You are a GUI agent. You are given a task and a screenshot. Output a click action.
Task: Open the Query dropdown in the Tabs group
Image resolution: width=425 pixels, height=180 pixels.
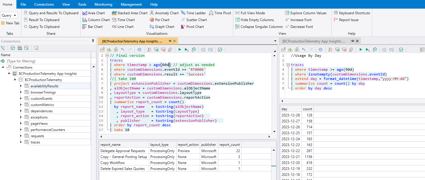pyautogui.click(x=9, y=15)
